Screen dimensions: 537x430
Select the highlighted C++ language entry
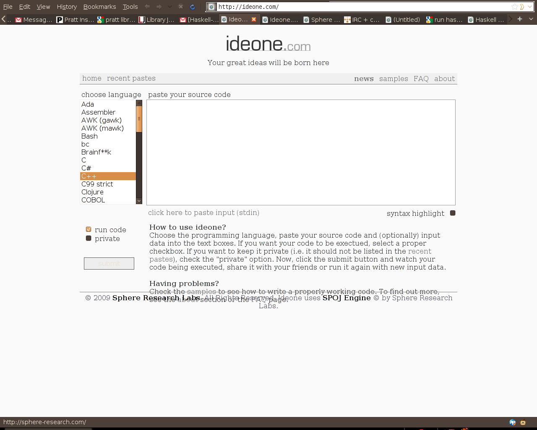[108, 176]
